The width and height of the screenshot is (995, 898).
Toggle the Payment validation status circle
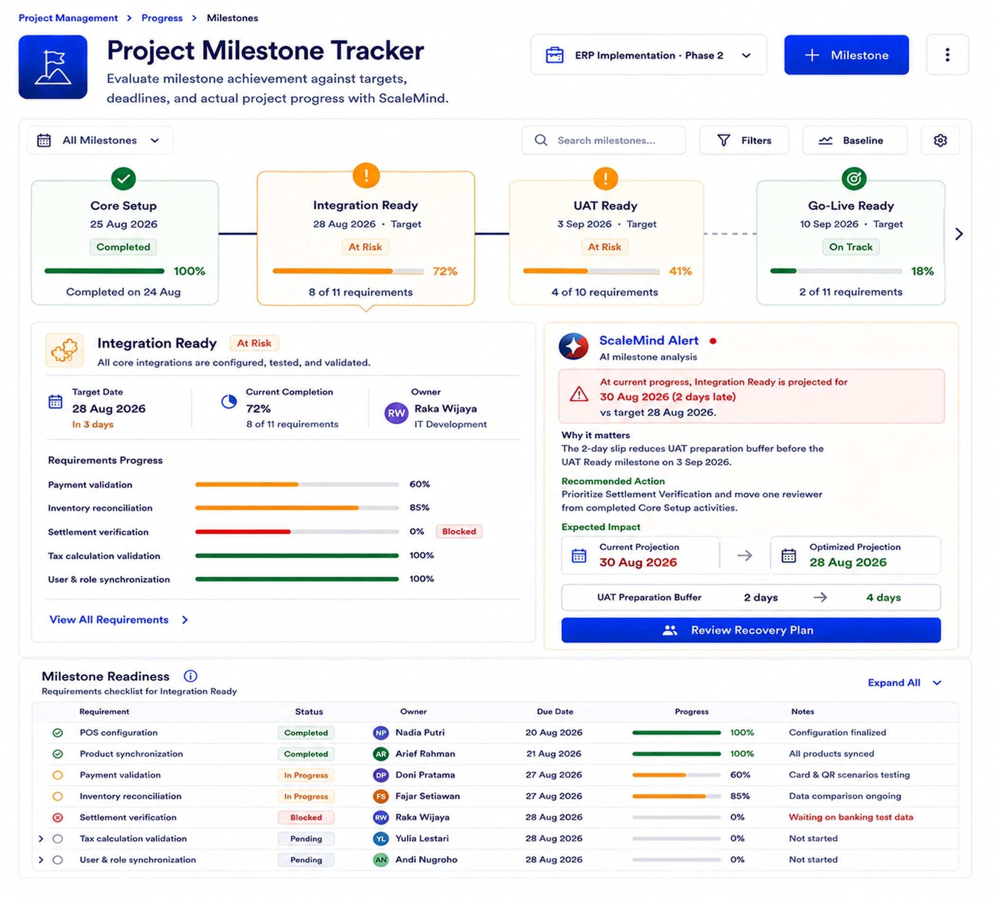58,776
